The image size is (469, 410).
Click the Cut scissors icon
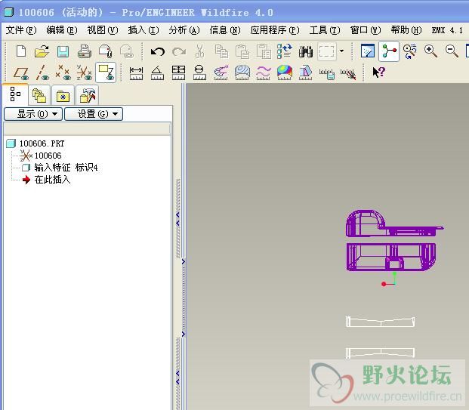click(199, 51)
